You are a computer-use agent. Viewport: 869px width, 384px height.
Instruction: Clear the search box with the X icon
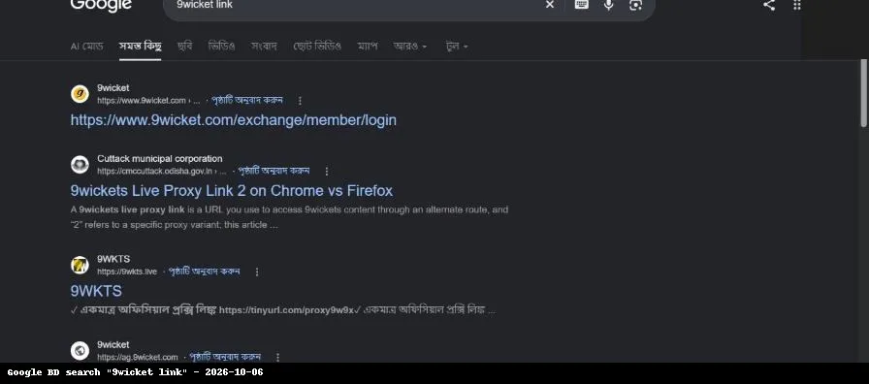coord(549,5)
